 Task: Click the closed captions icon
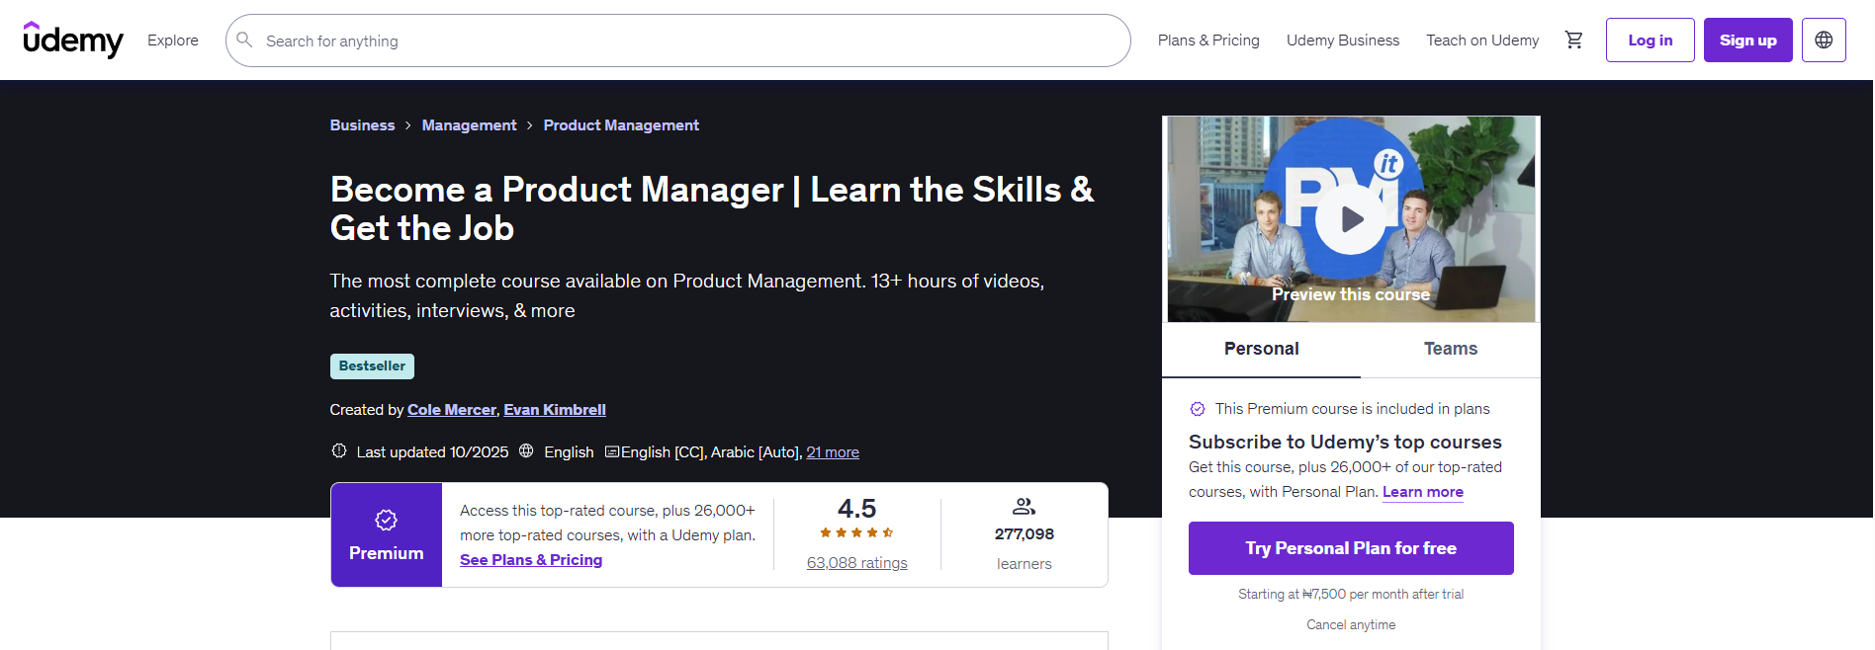(612, 451)
